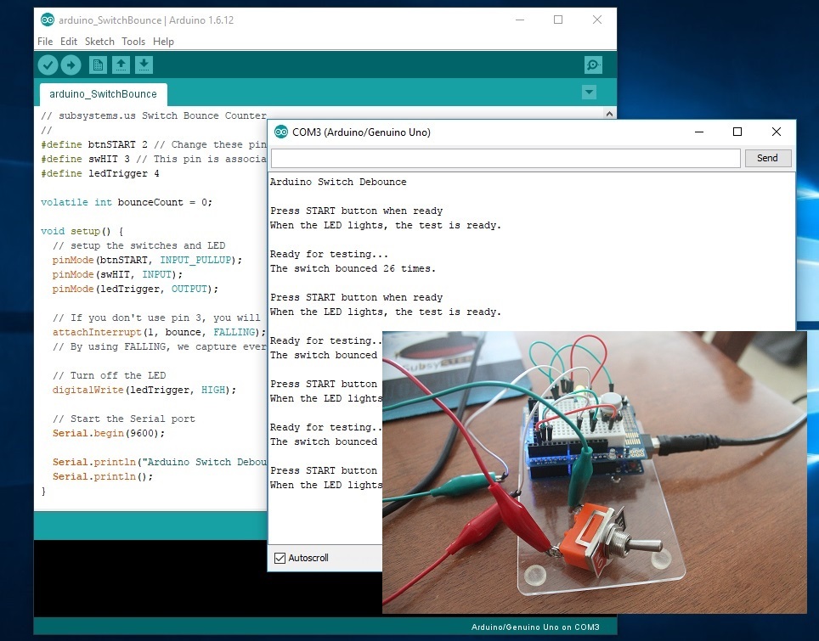Click 'Arduino/Genuino Uno on COM3' status text

pyautogui.click(x=535, y=627)
